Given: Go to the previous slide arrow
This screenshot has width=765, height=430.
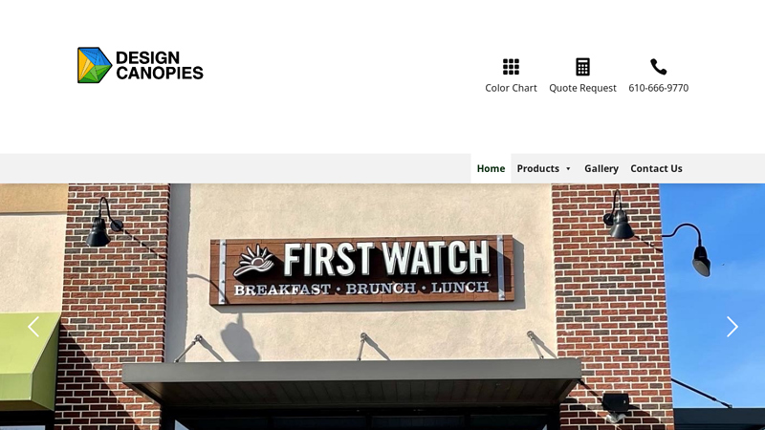Looking at the screenshot, I should (33, 327).
